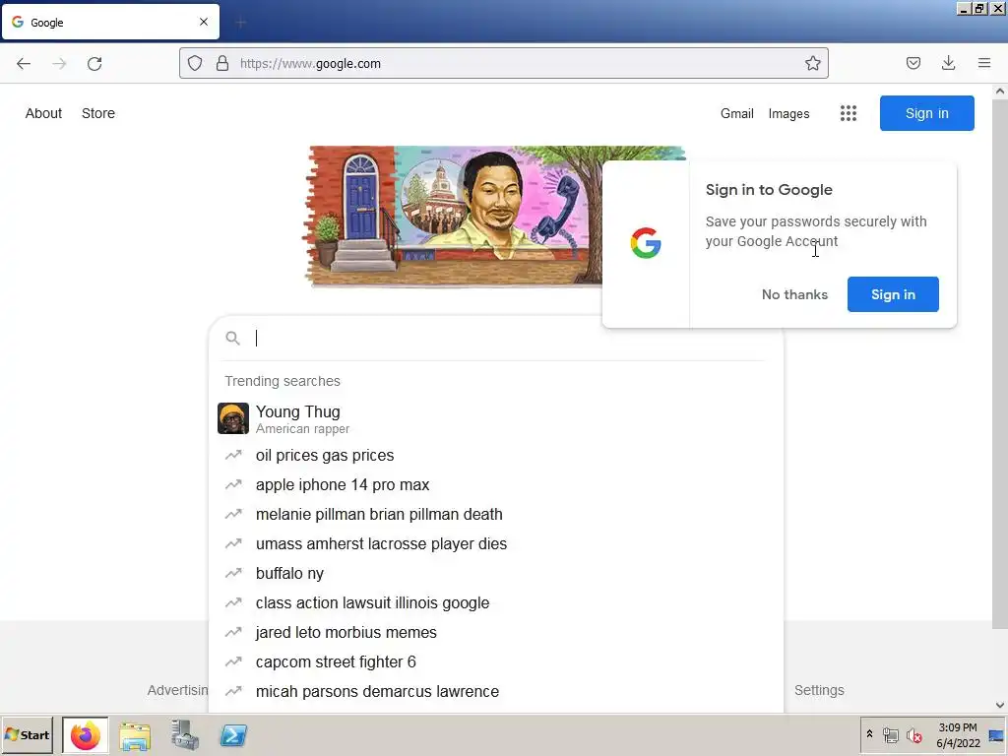This screenshot has width=1008, height=756.
Task: Close the Google tab
Action: 204,22
